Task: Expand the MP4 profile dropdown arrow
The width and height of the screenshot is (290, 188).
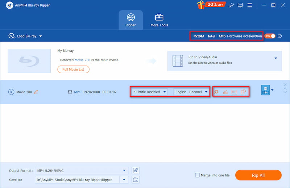Action: tap(272, 90)
